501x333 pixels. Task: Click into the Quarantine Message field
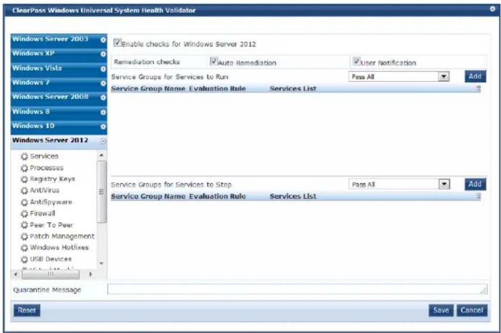tap(297, 289)
